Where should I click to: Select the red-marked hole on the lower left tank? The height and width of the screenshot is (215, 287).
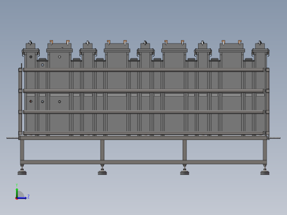point(31,101)
